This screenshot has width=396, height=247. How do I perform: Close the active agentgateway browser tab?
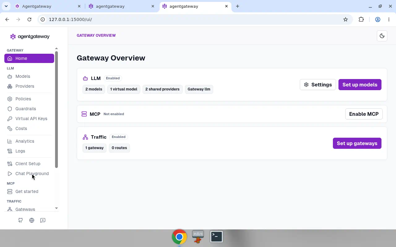(x=226, y=6)
